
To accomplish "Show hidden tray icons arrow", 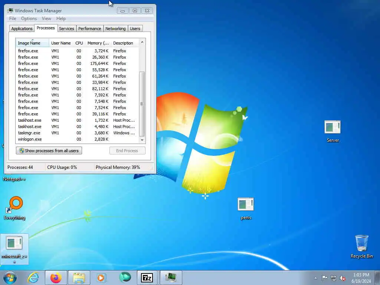I will coord(315,278).
